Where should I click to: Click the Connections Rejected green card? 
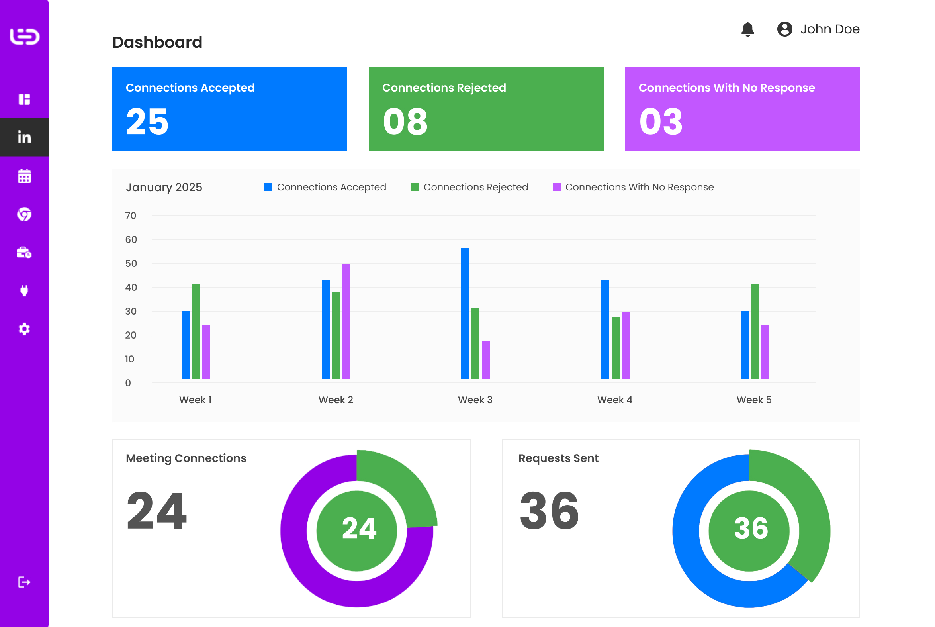pyautogui.click(x=486, y=109)
